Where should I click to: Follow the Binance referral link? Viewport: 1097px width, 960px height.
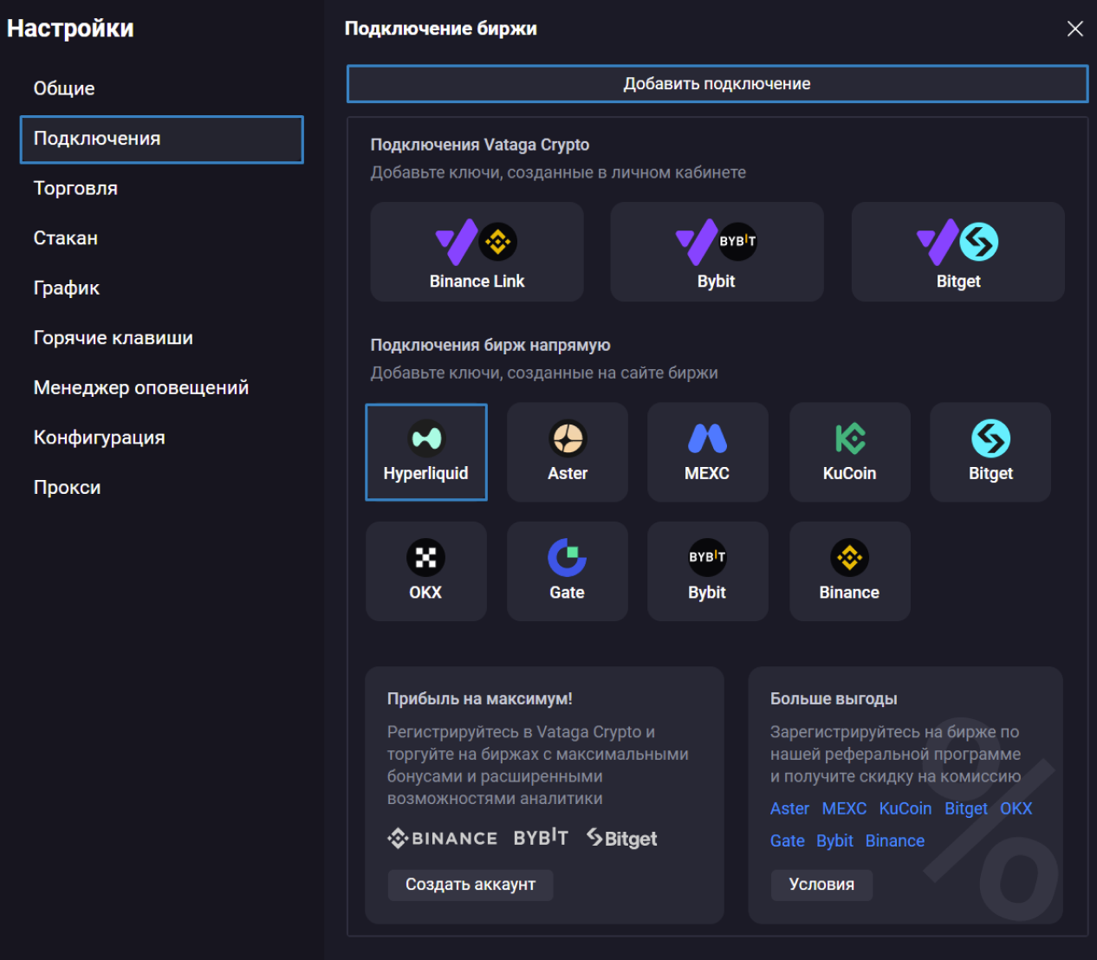click(x=895, y=841)
